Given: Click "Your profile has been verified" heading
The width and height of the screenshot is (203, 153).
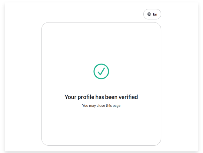Looking at the screenshot, I should click(101, 97).
